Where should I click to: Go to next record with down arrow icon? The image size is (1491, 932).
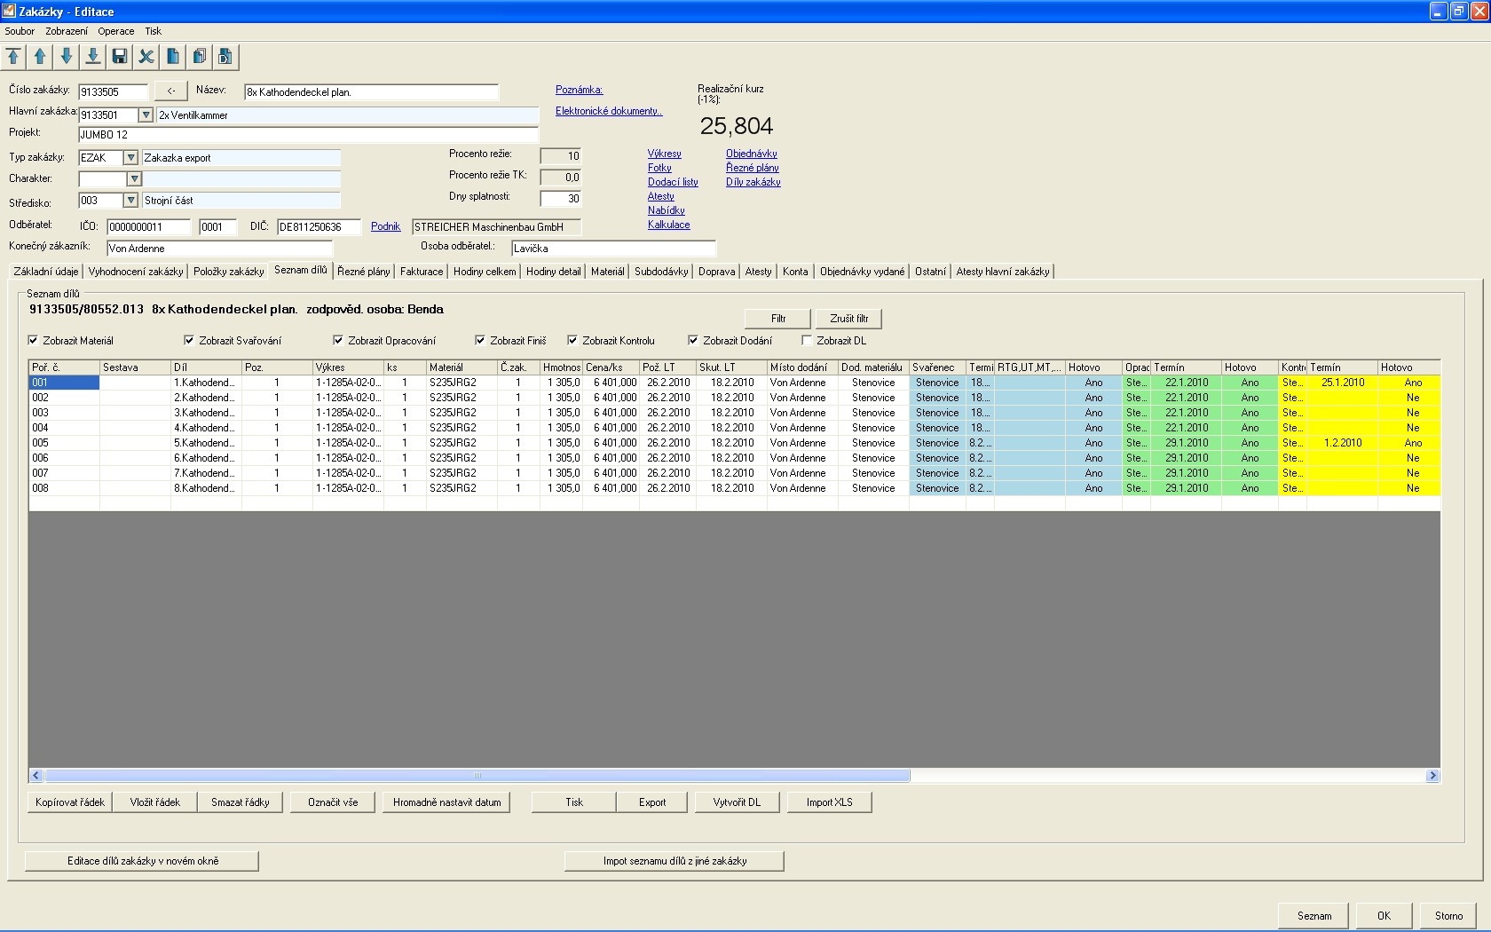(67, 57)
